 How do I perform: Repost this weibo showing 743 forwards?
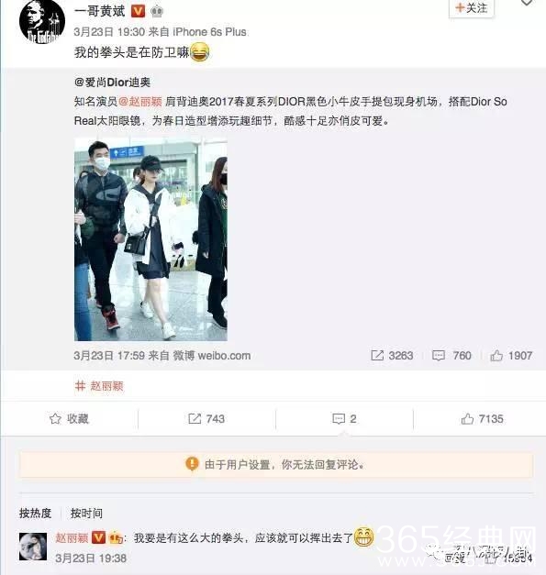point(206,419)
